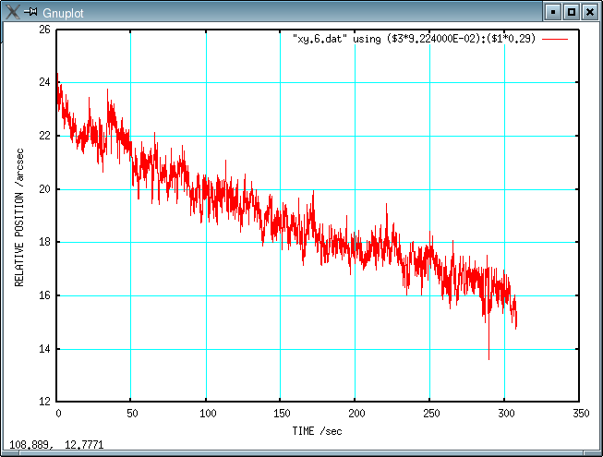The image size is (603, 457).
Task: Toggle the pin sticky icon in title bar
Action: 30,12
